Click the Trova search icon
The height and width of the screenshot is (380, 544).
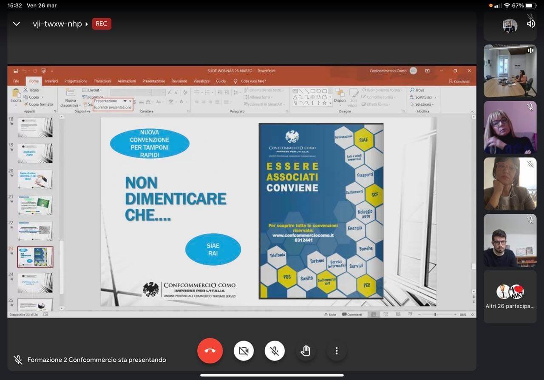[412, 90]
